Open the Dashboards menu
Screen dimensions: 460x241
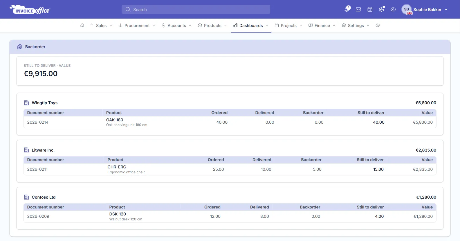(251, 26)
